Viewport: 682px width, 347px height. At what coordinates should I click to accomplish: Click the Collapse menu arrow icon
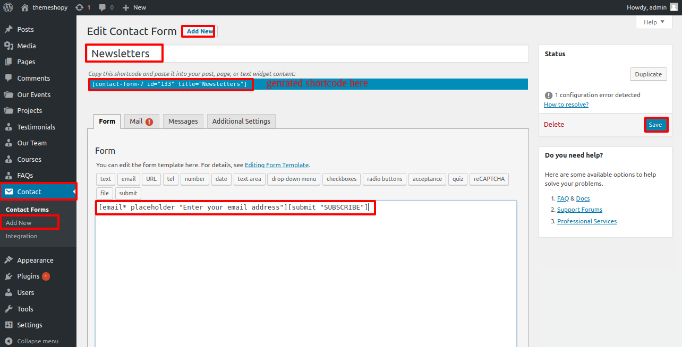[x=8, y=341]
